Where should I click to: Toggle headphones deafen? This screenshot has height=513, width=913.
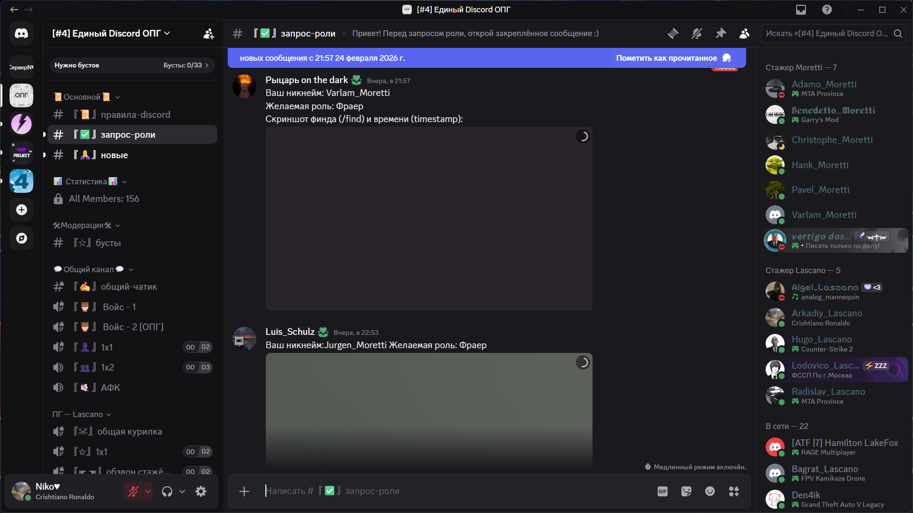(x=167, y=492)
